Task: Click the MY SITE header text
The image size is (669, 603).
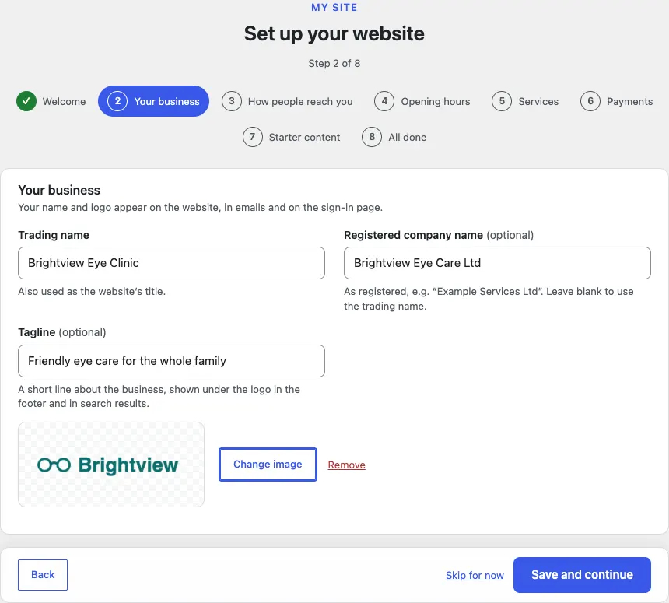Action: click(334, 7)
